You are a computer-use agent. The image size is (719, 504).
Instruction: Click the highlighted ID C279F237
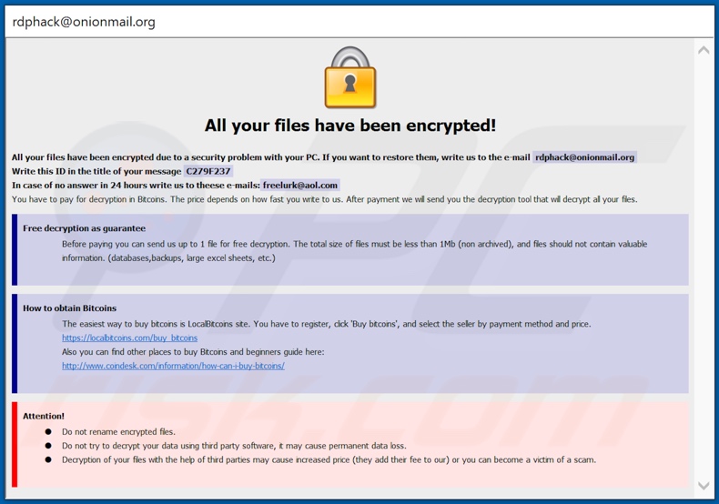tap(208, 171)
